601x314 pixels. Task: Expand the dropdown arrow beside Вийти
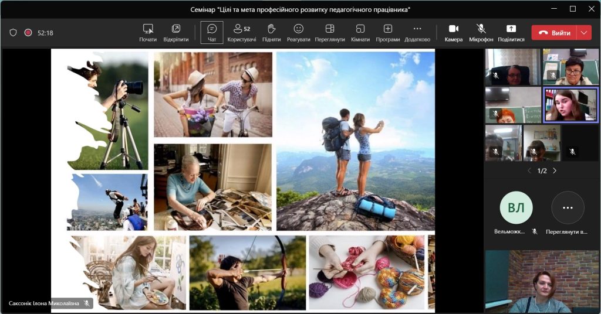tap(584, 33)
